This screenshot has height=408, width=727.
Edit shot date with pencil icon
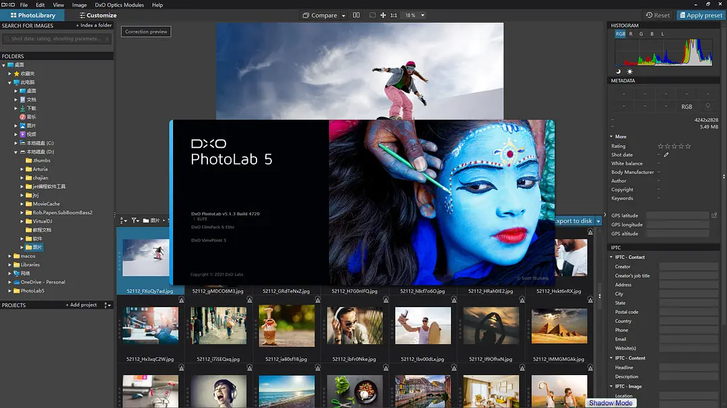point(666,155)
